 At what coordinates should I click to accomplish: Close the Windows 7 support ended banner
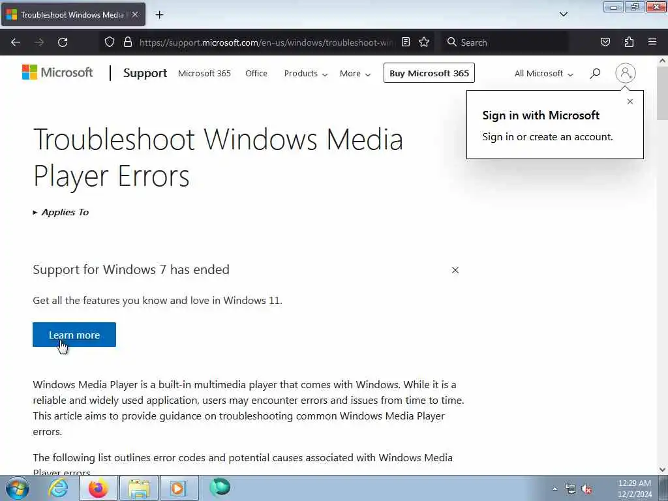click(455, 270)
